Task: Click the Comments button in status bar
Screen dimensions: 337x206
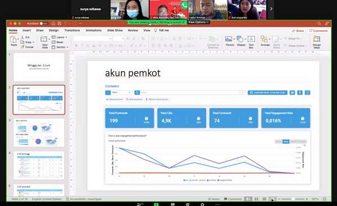Action: [233, 199]
